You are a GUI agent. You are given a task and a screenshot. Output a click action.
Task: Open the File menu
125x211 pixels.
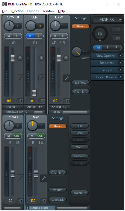click(x=5, y=11)
